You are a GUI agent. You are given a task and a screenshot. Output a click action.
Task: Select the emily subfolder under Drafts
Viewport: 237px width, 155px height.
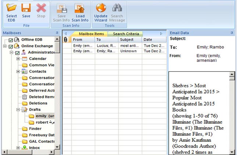45,116
